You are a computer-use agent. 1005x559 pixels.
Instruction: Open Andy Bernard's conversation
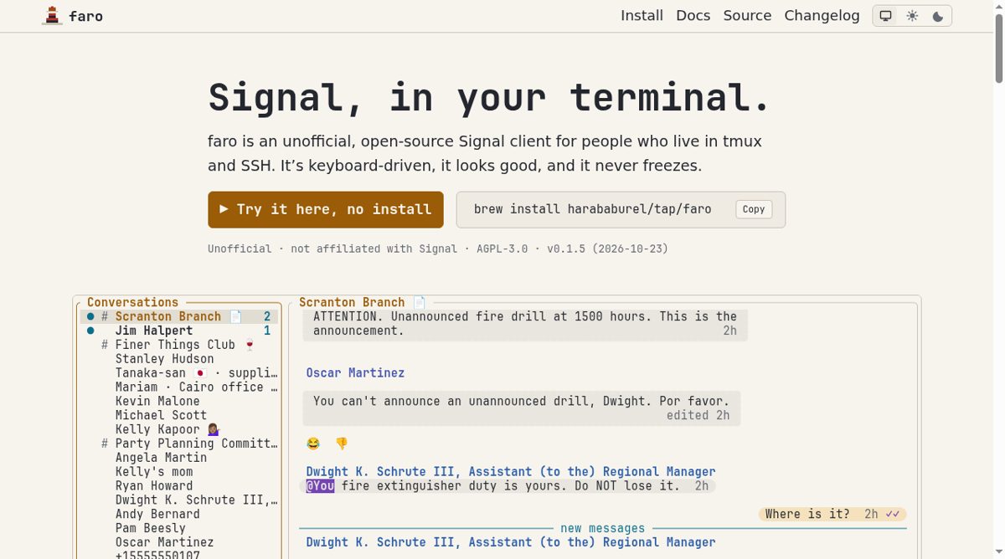pyautogui.click(x=181, y=515)
